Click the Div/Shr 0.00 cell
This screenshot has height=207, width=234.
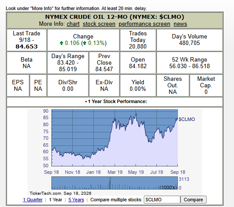68,86
